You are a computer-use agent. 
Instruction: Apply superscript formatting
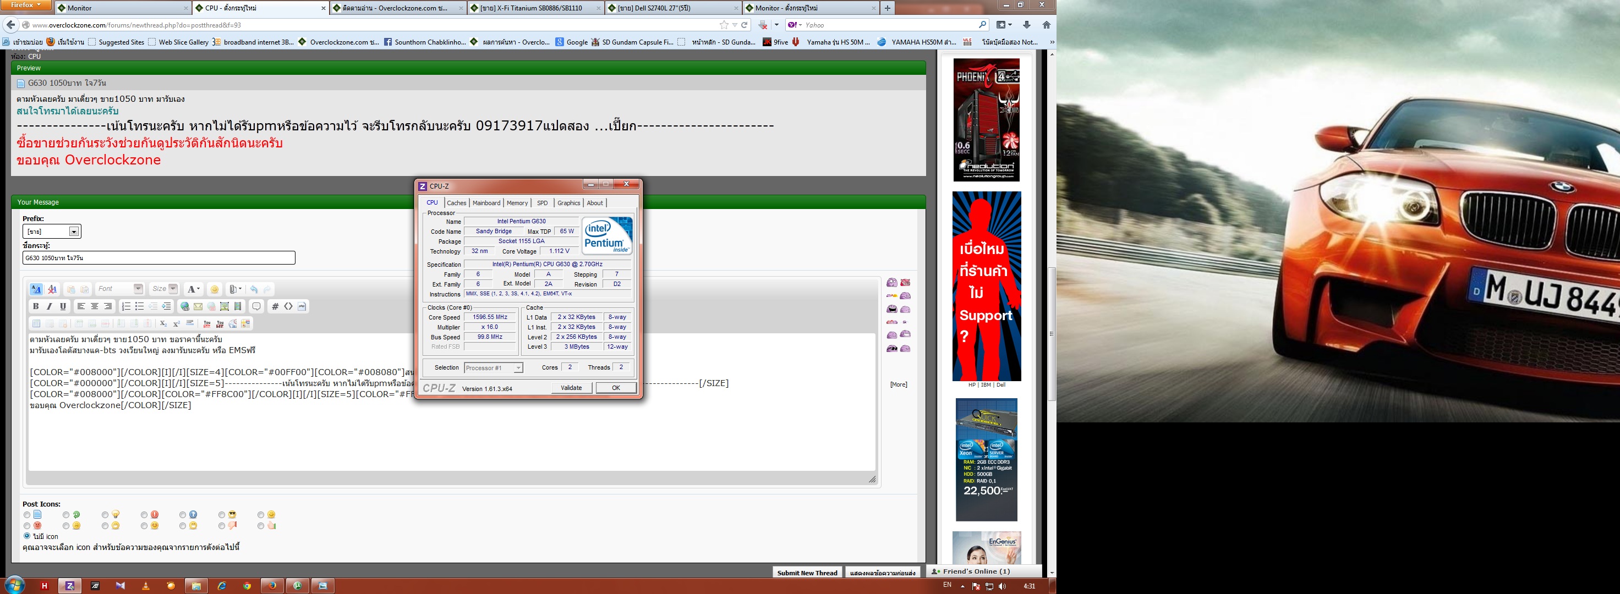pyautogui.click(x=177, y=323)
